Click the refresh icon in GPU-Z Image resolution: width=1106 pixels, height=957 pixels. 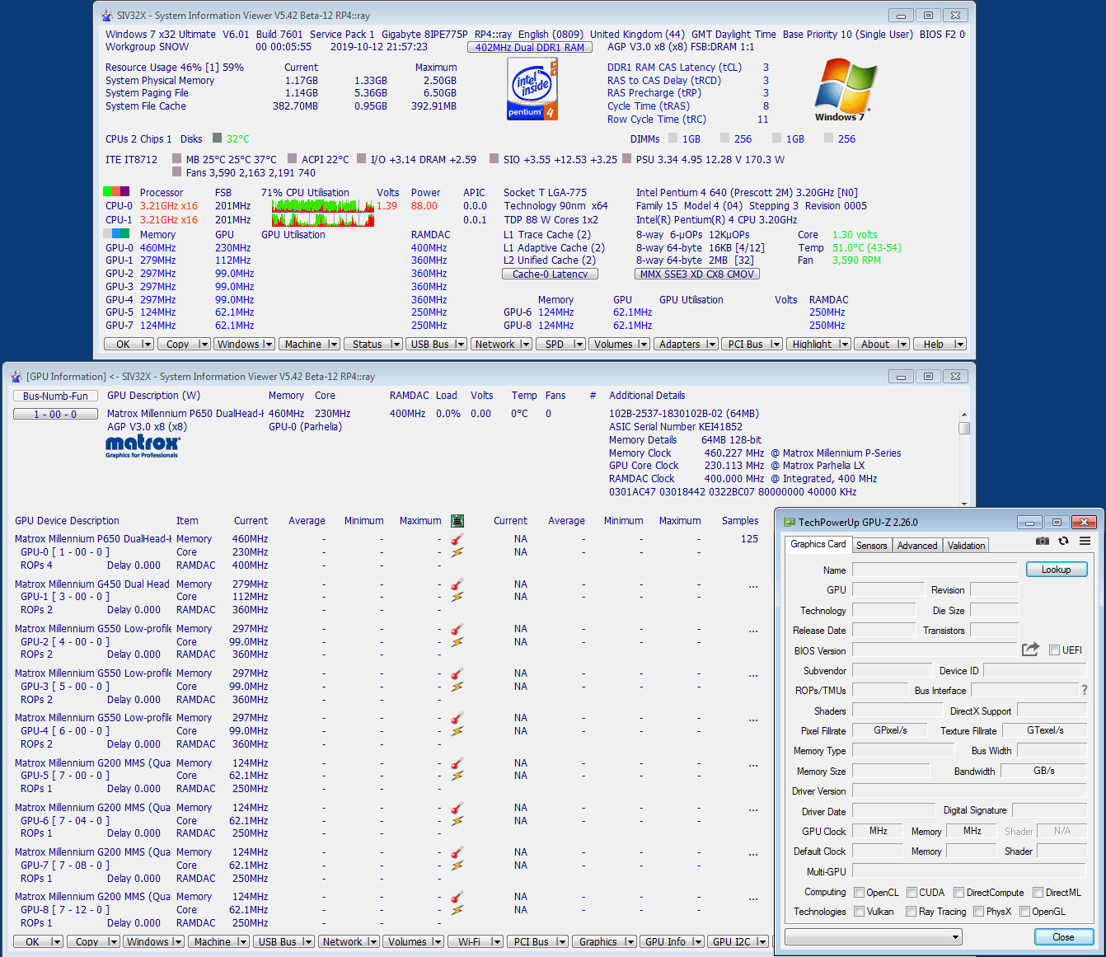pyautogui.click(x=1063, y=541)
